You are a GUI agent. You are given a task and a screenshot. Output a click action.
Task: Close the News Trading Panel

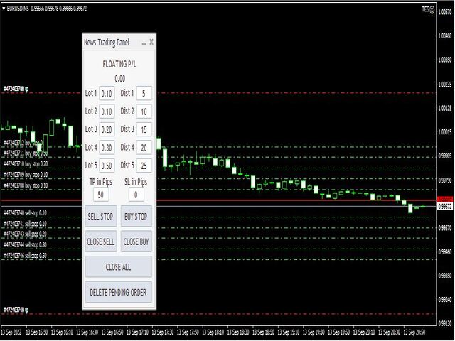click(151, 43)
